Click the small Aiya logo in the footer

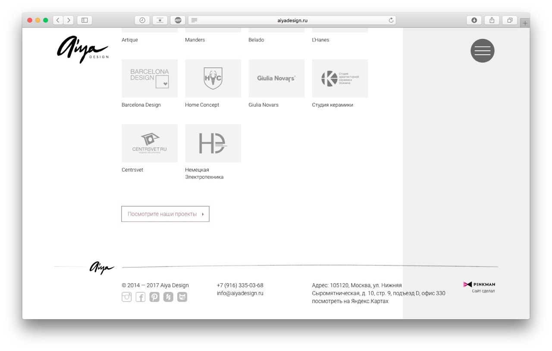click(102, 268)
